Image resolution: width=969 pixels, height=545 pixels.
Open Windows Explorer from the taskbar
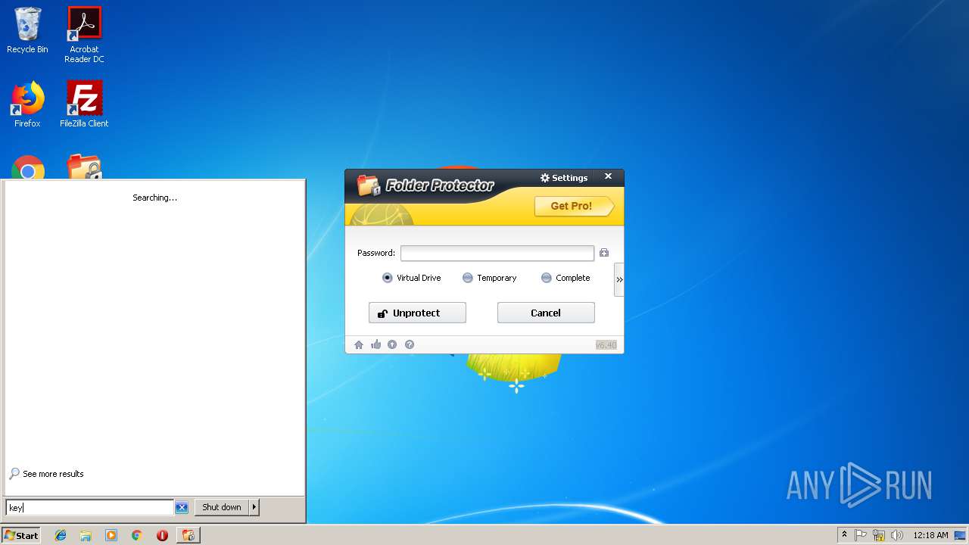[86, 535]
